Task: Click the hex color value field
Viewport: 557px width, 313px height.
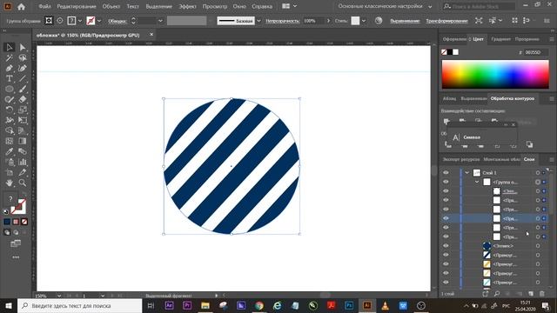Action: click(x=536, y=52)
